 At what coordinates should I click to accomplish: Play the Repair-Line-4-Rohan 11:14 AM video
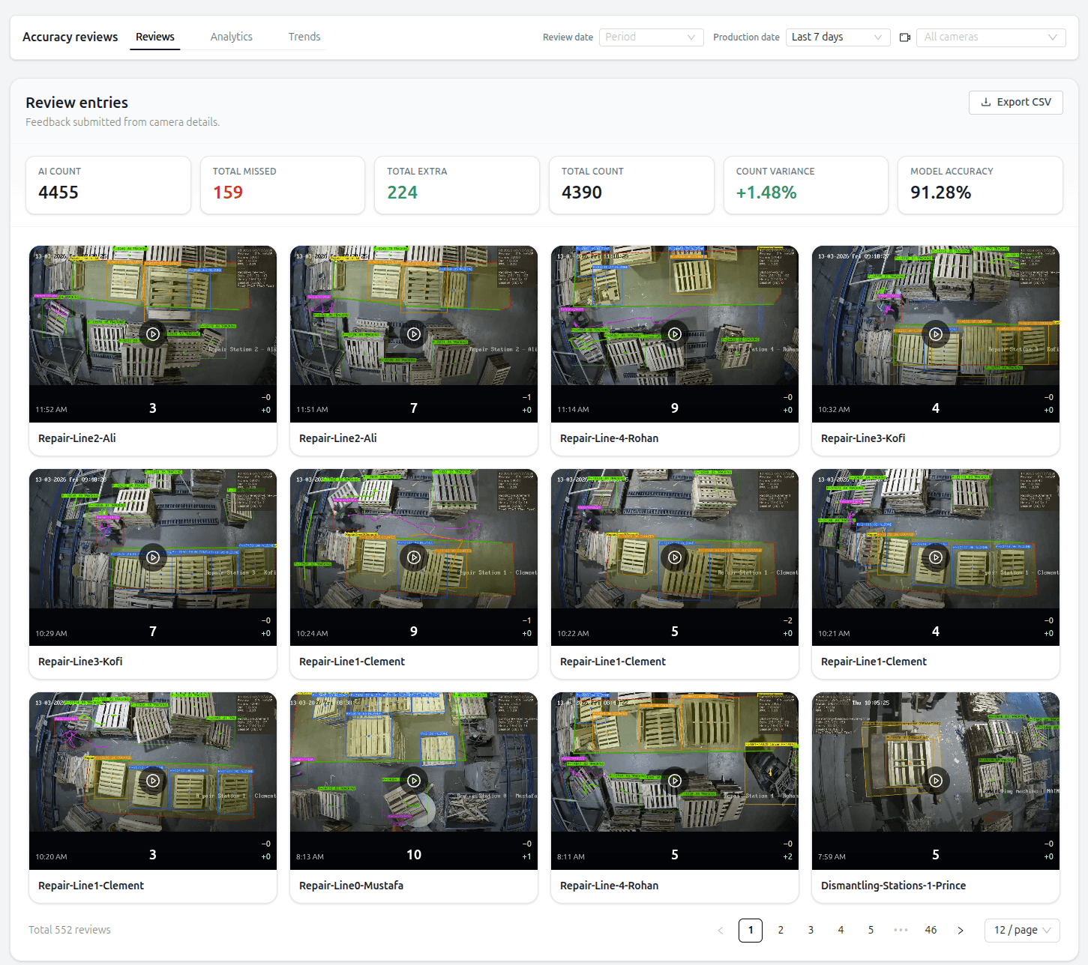(x=674, y=334)
